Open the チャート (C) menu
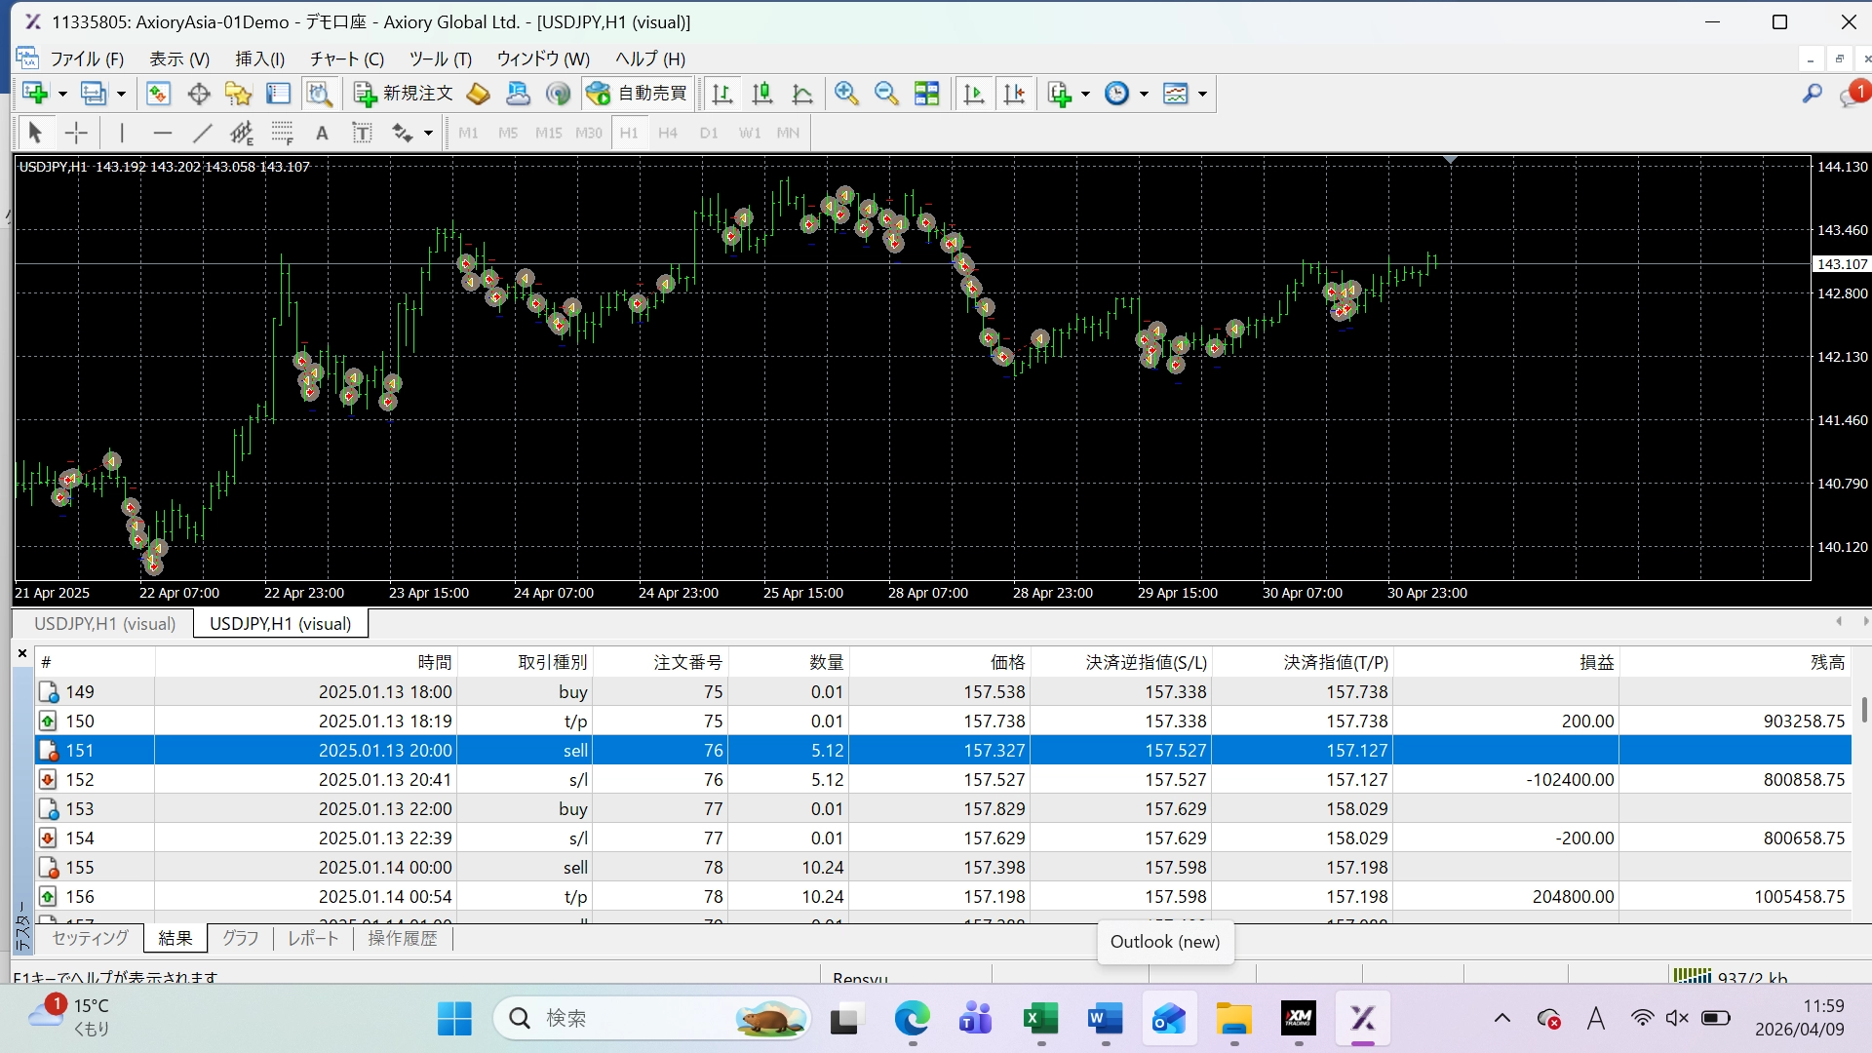The width and height of the screenshot is (1872, 1053). (346, 58)
